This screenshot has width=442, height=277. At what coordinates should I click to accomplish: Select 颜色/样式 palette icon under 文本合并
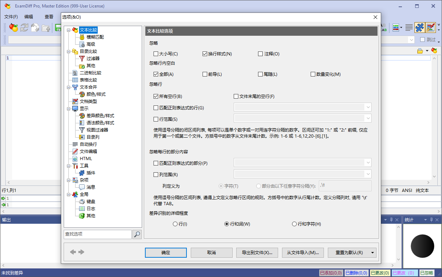click(x=82, y=94)
